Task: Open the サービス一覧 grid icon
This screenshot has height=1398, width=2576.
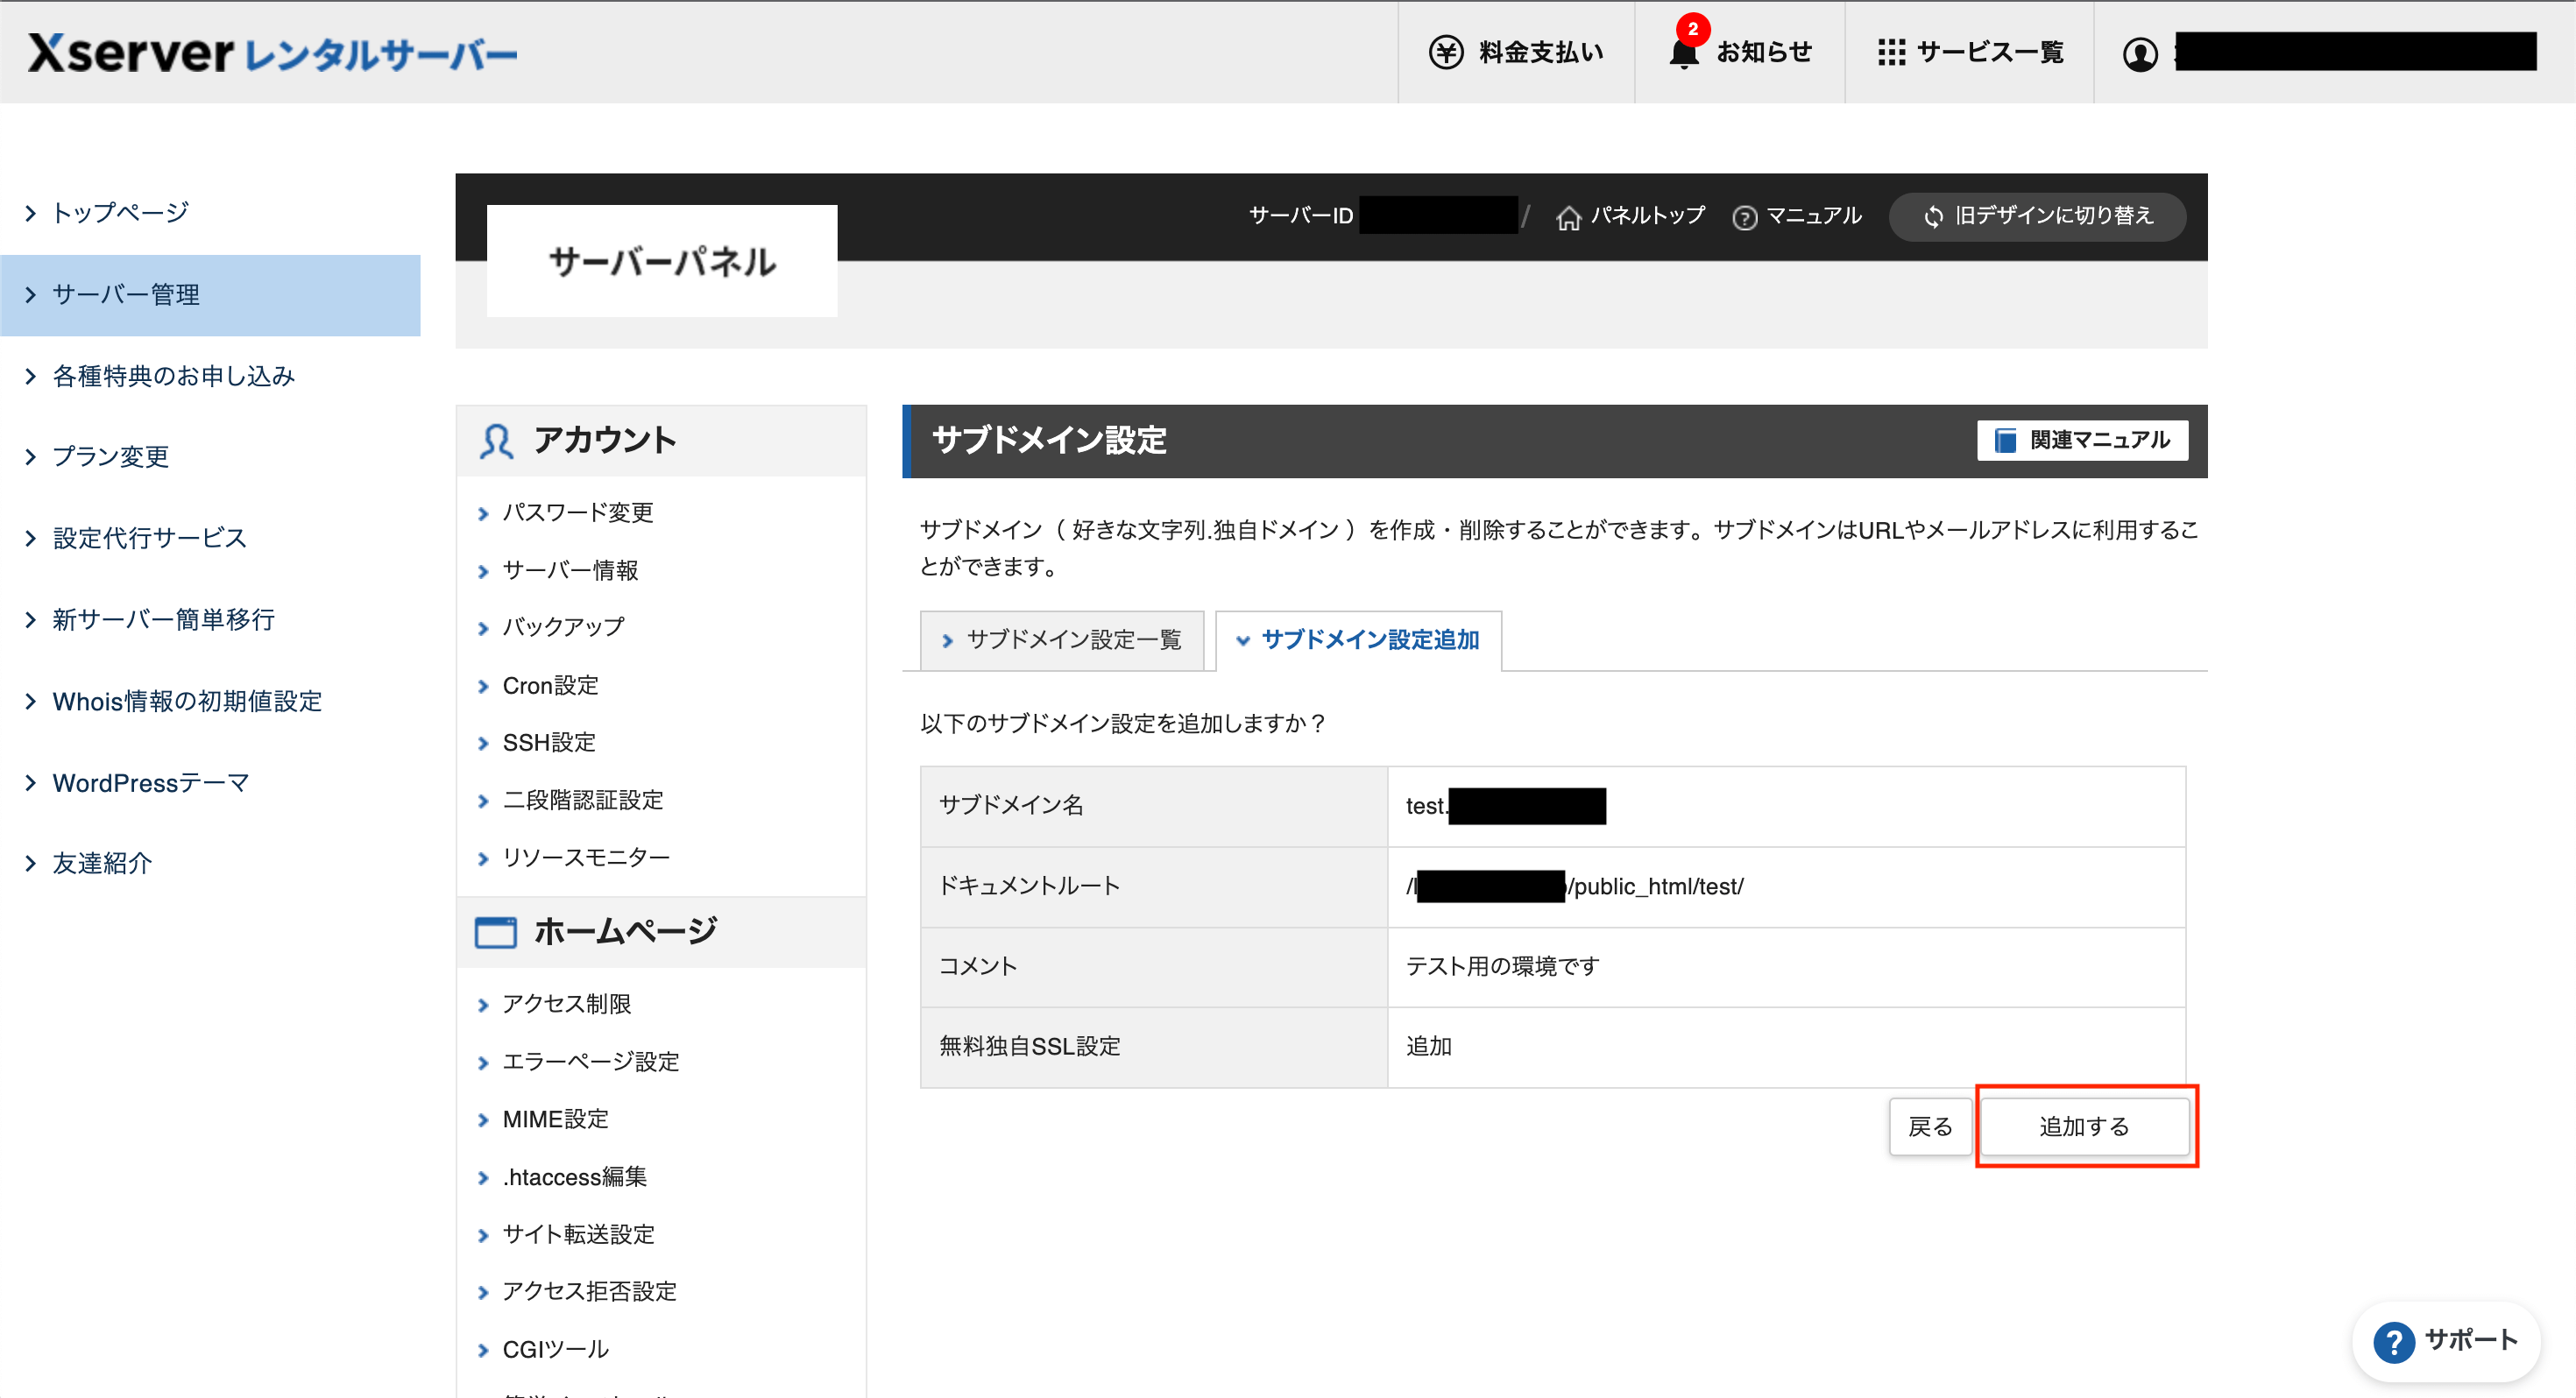Action: pos(1892,52)
